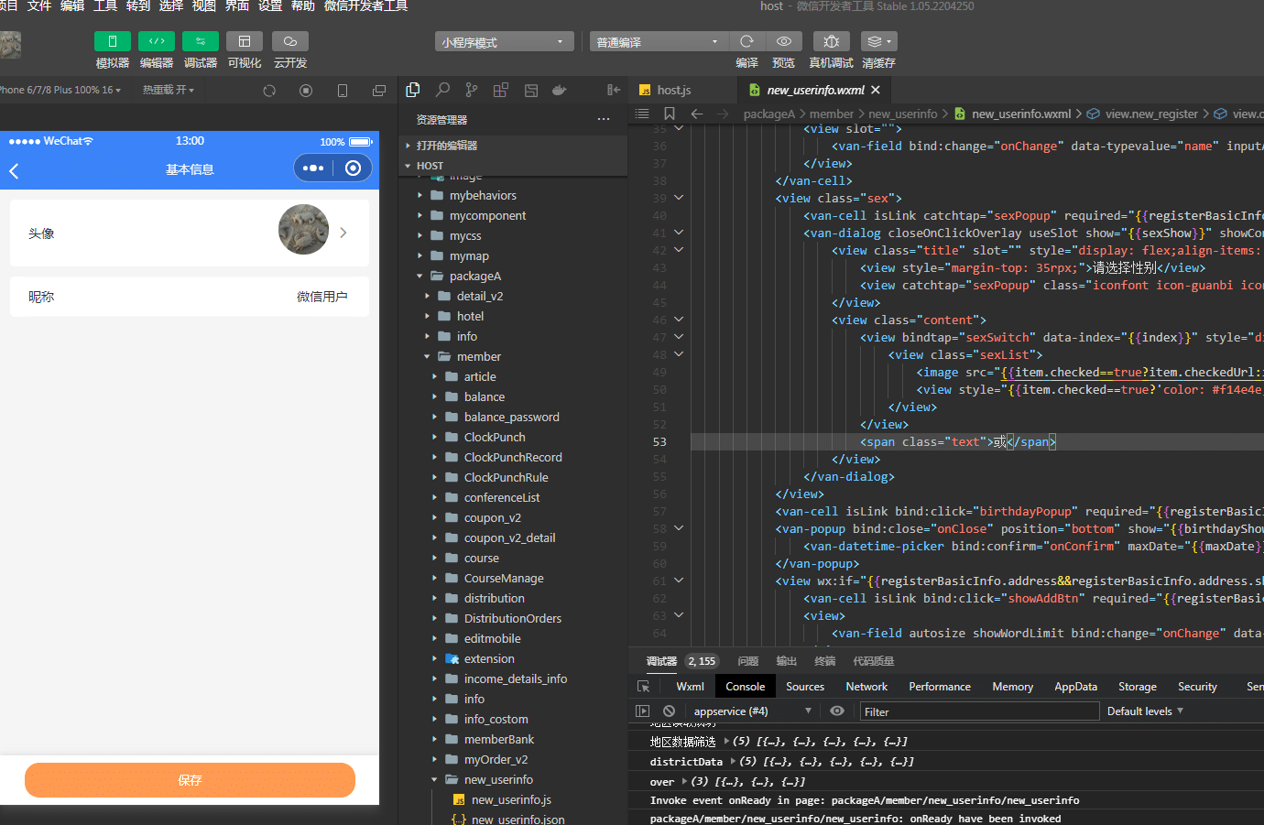This screenshot has width=1264, height=825.
Task: Open the 设置 menu
Action: click(270, 6)
